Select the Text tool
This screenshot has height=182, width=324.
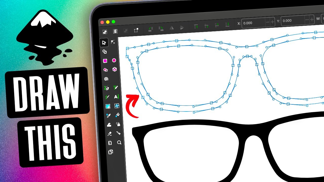tap(116, 97)
